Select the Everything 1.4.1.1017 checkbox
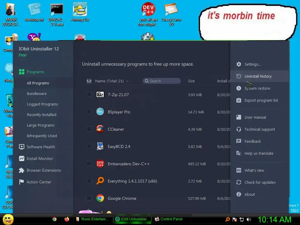The width and height of the screenshot is (300, 225). point(89,181)
